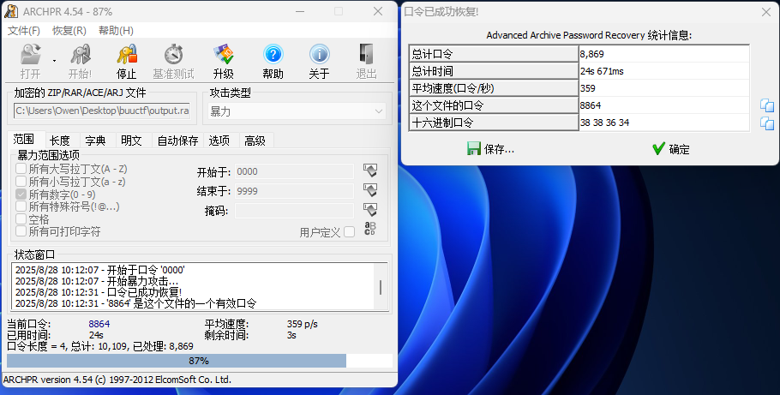Close the 口令已成功恢复! dialog
Image resolution: width=780 pixels, height=395 pixels.
(x=766, y=12)
